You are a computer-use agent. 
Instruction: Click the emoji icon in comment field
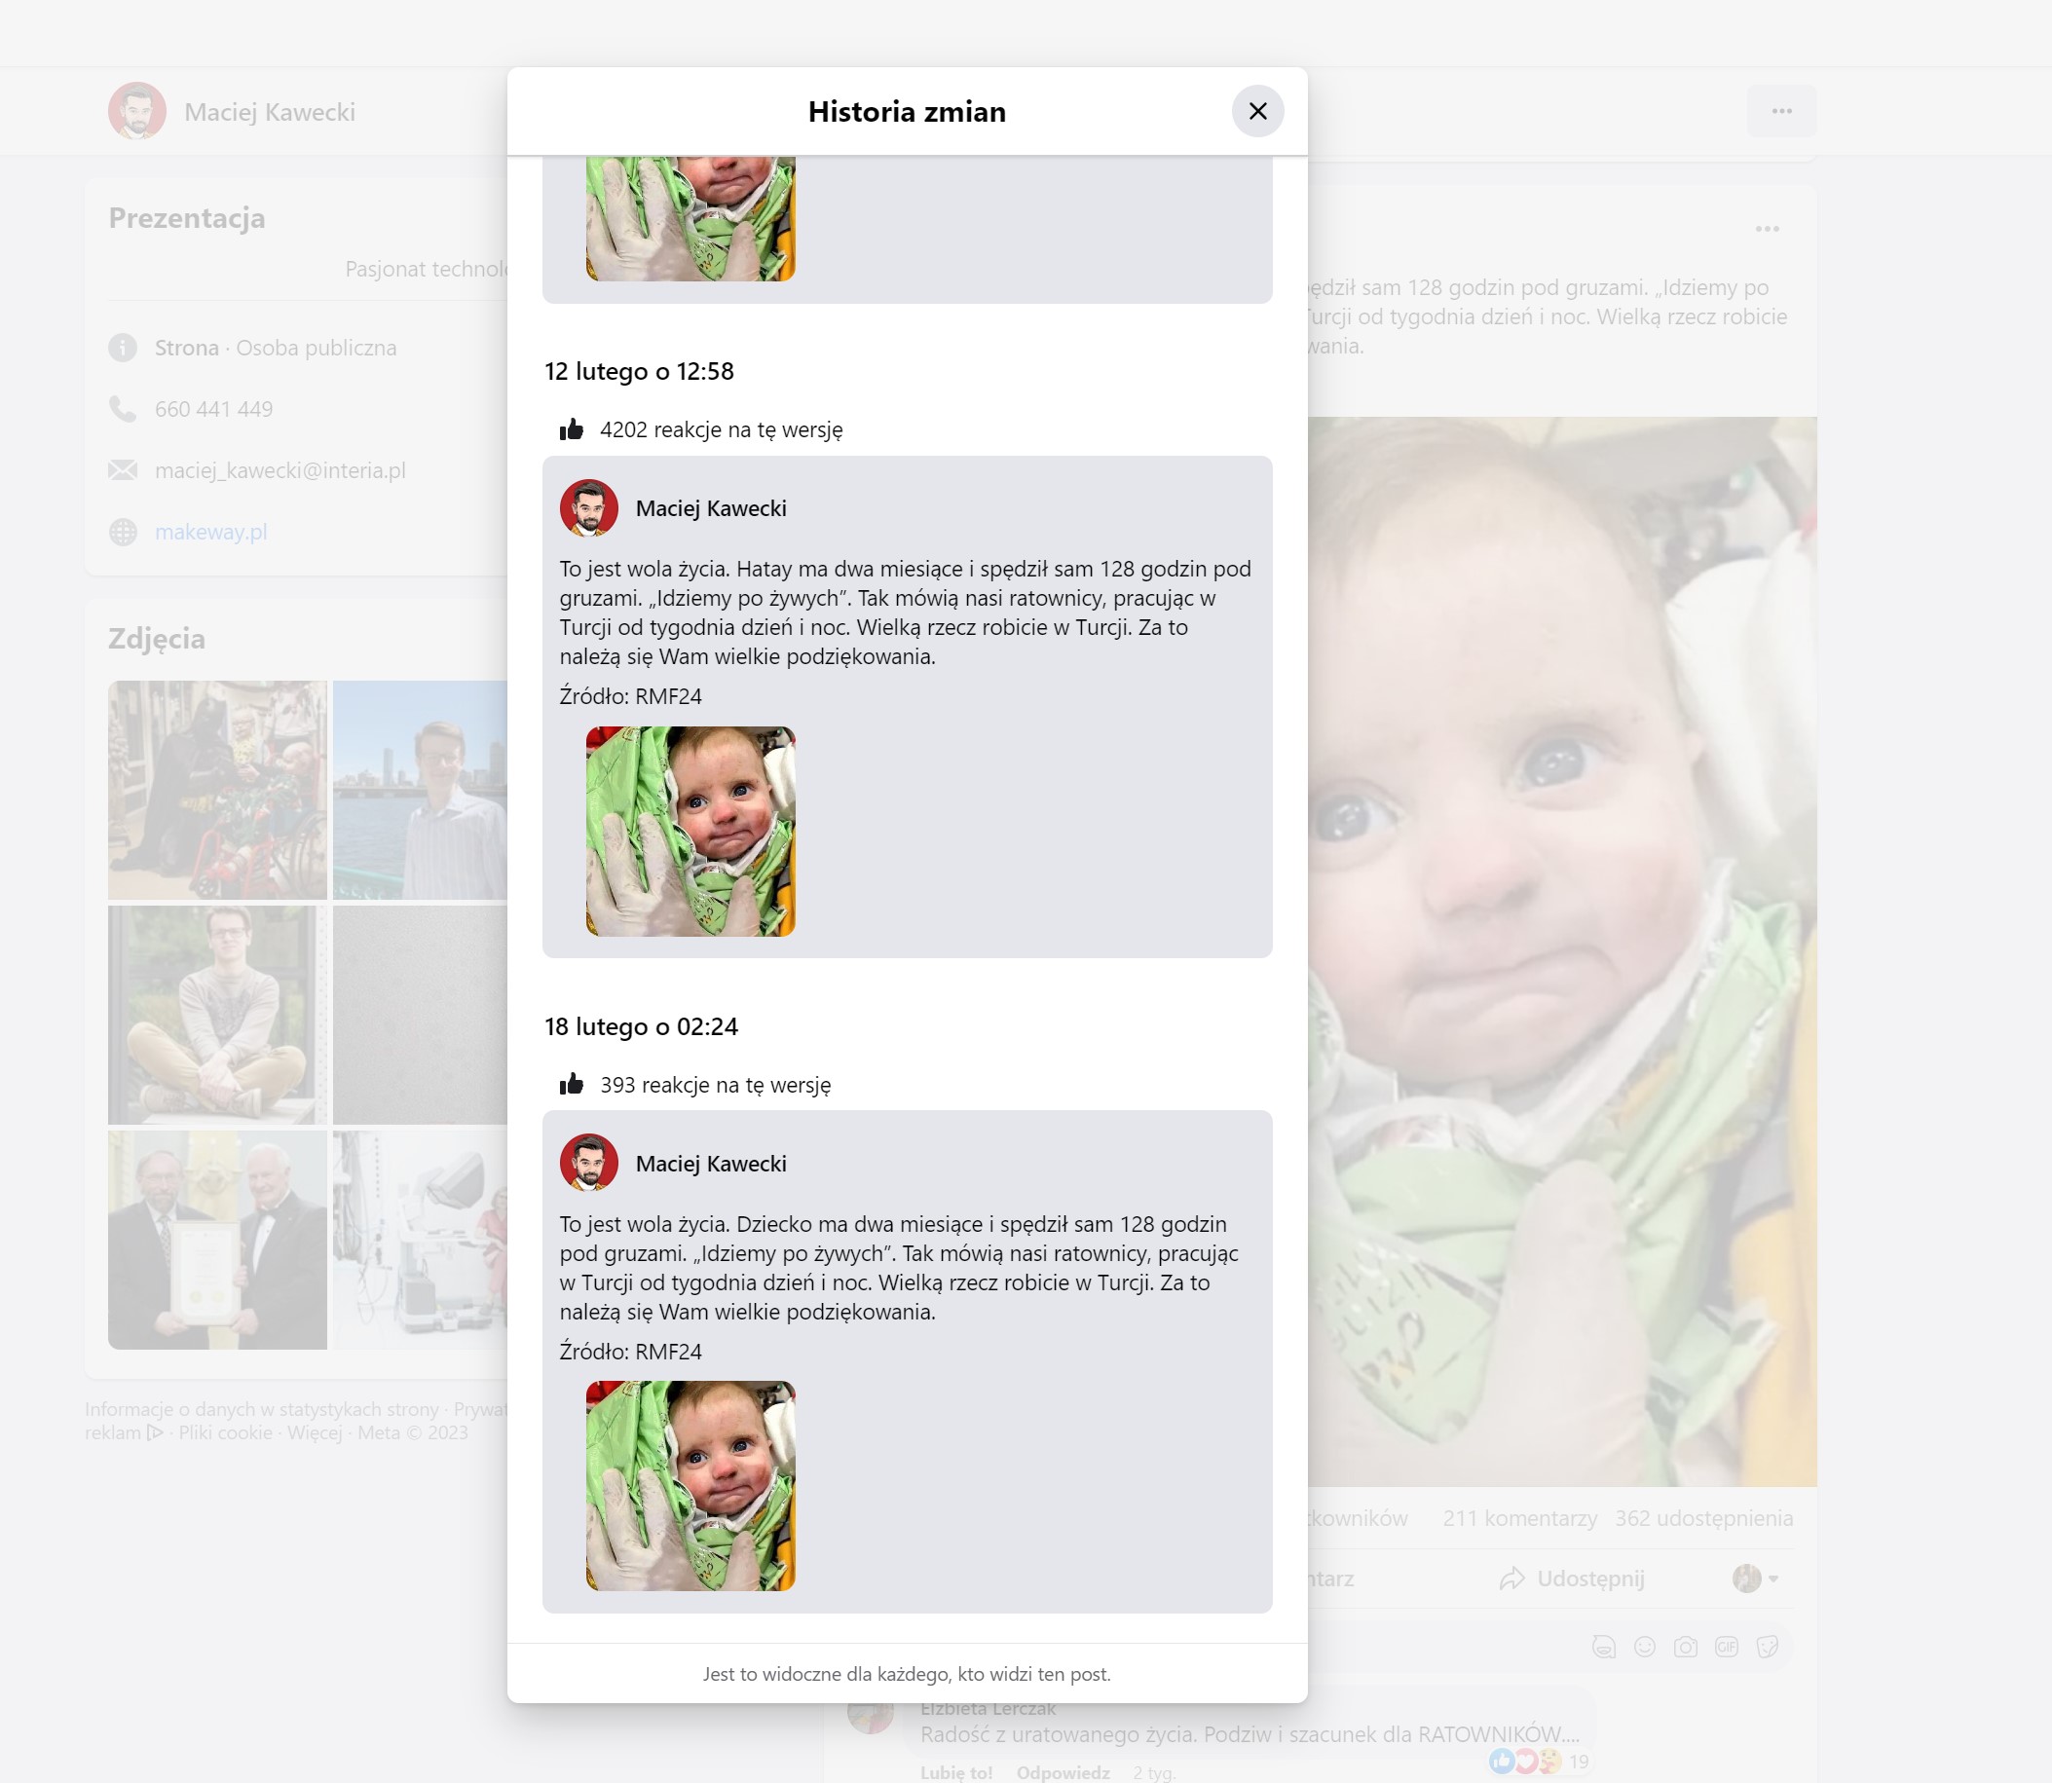(1644, 1647)
